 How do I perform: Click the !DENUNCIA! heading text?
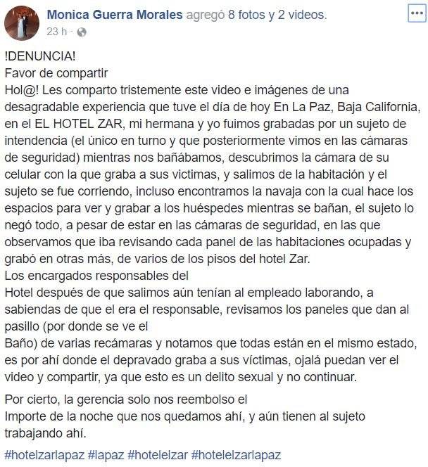pos(40,56)
